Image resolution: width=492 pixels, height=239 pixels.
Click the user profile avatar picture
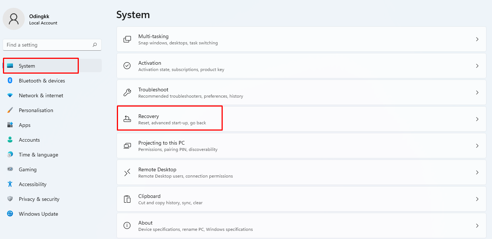tap(14, 19)
